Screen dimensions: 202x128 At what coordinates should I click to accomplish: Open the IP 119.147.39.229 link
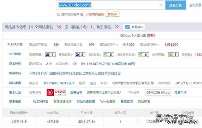[108, 64]
